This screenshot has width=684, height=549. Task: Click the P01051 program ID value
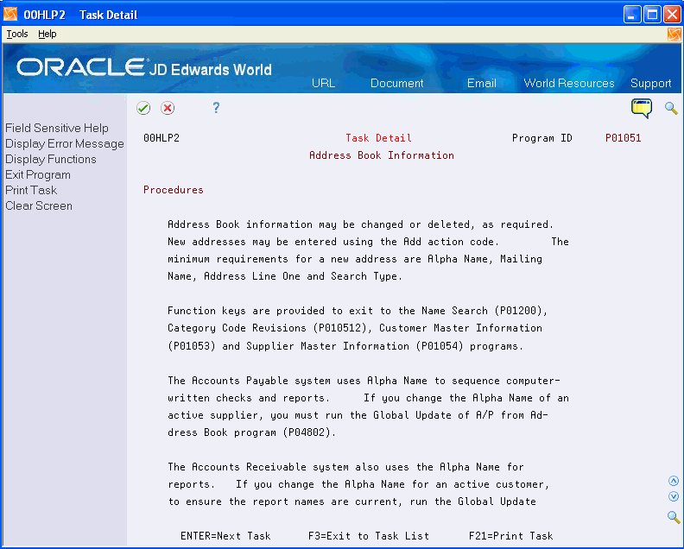tap(623, 138)
